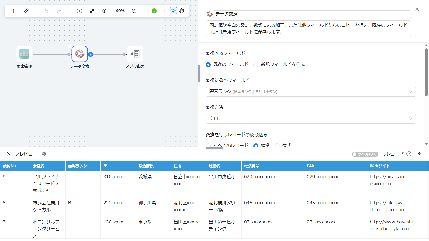429x241 pixels.
Task: Click the https://kikkawa-chemical.xx.com website cell
Action: [398, 206]
